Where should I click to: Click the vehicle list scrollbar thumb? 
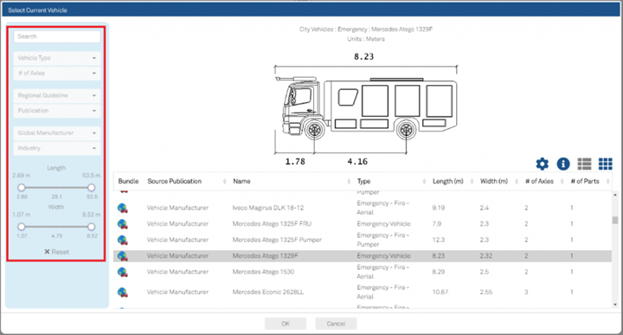615,220
